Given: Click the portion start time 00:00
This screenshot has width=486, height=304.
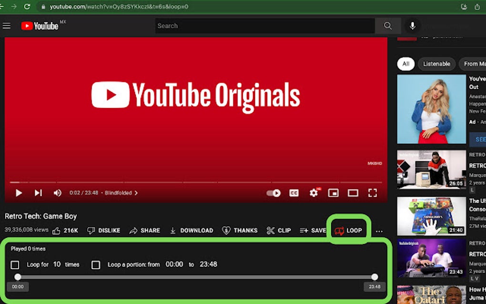Looking at the screenshot, I should click(174, 264).
